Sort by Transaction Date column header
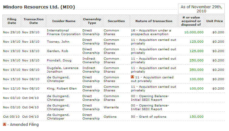229x131 pixels. click(x=34, y=21)
